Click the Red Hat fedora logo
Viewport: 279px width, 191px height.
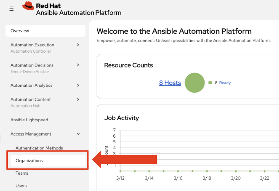point(28,6)
